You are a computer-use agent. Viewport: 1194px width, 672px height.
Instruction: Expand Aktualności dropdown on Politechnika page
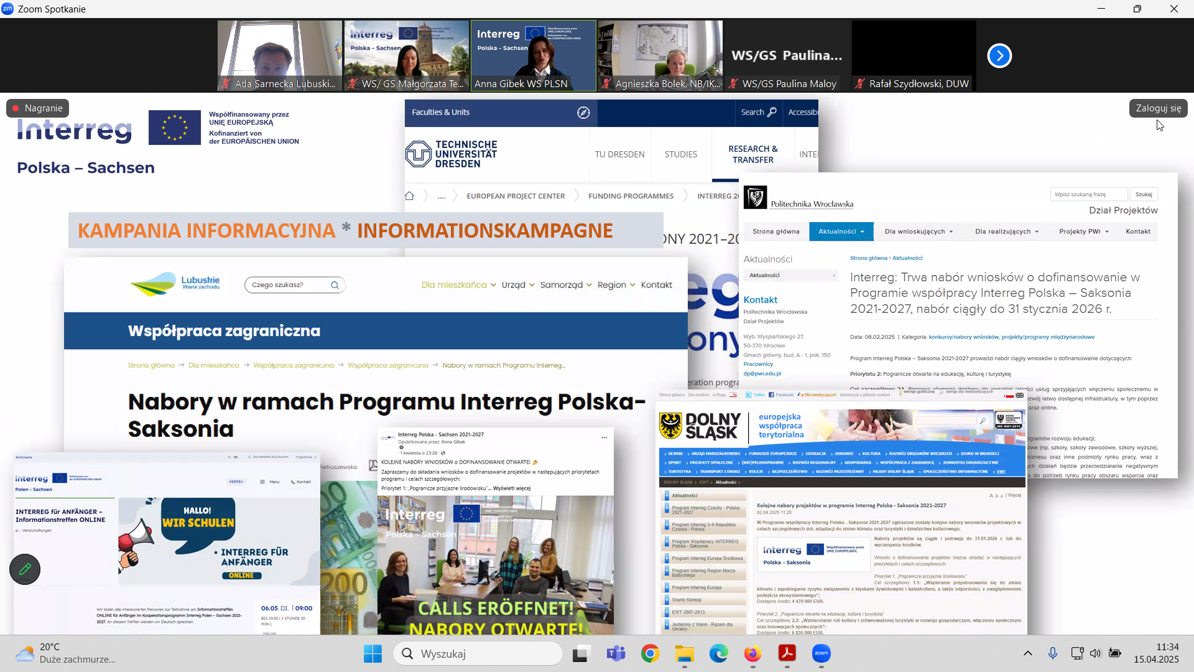pyautogui.click(x=841, y=231)
